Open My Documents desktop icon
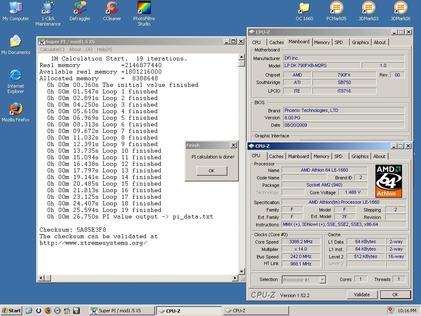 click(x=16, y=44)
